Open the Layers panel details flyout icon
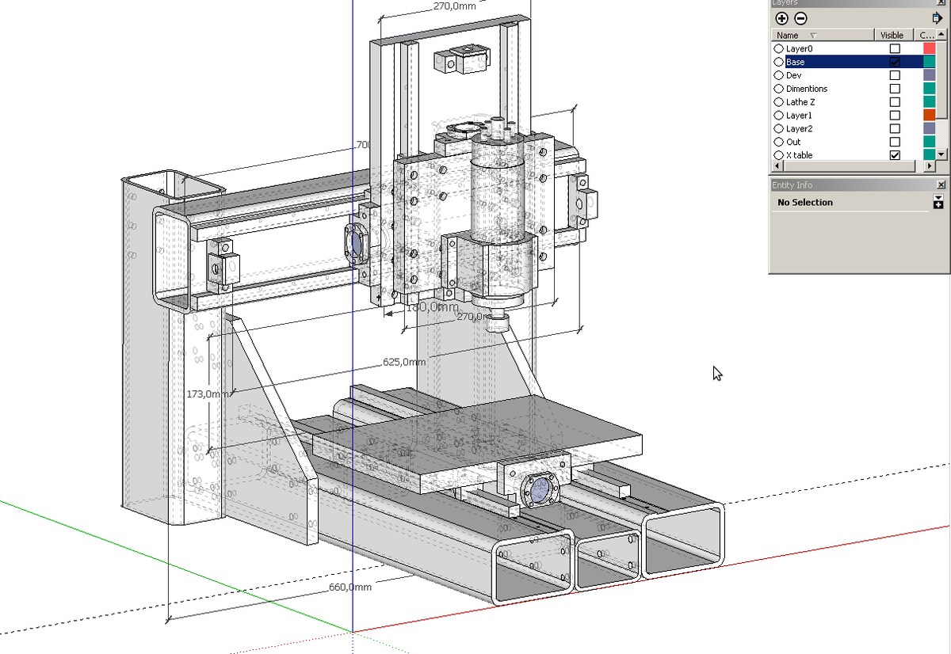Image resolution: width=951 pixels, height=654 pixels. pyautogui.click(x=937, y=17)
